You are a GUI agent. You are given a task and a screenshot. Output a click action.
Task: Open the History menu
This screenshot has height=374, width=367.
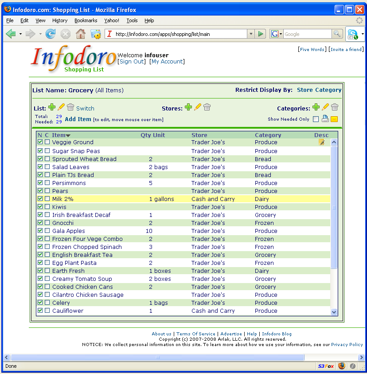coord(60,20)
